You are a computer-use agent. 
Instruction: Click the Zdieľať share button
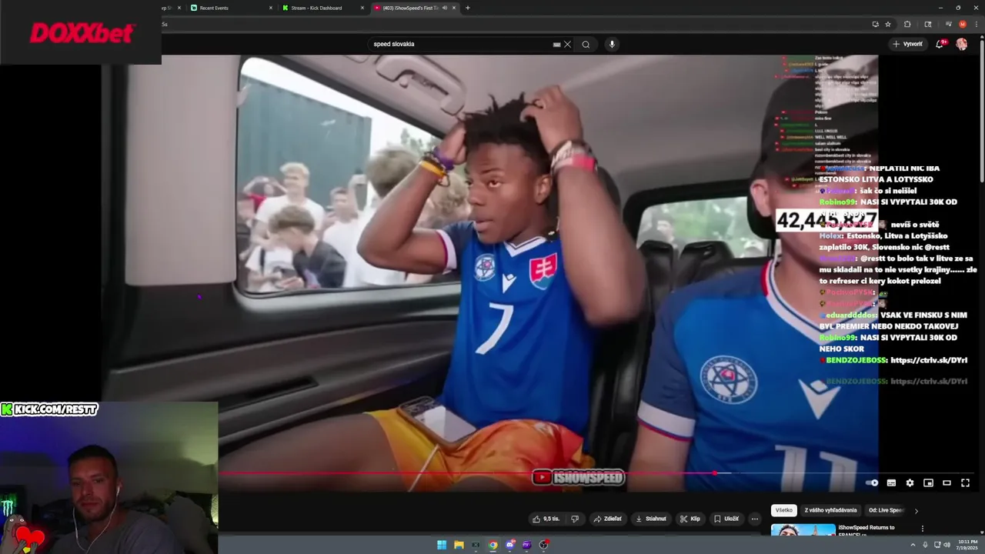(607, 519)
